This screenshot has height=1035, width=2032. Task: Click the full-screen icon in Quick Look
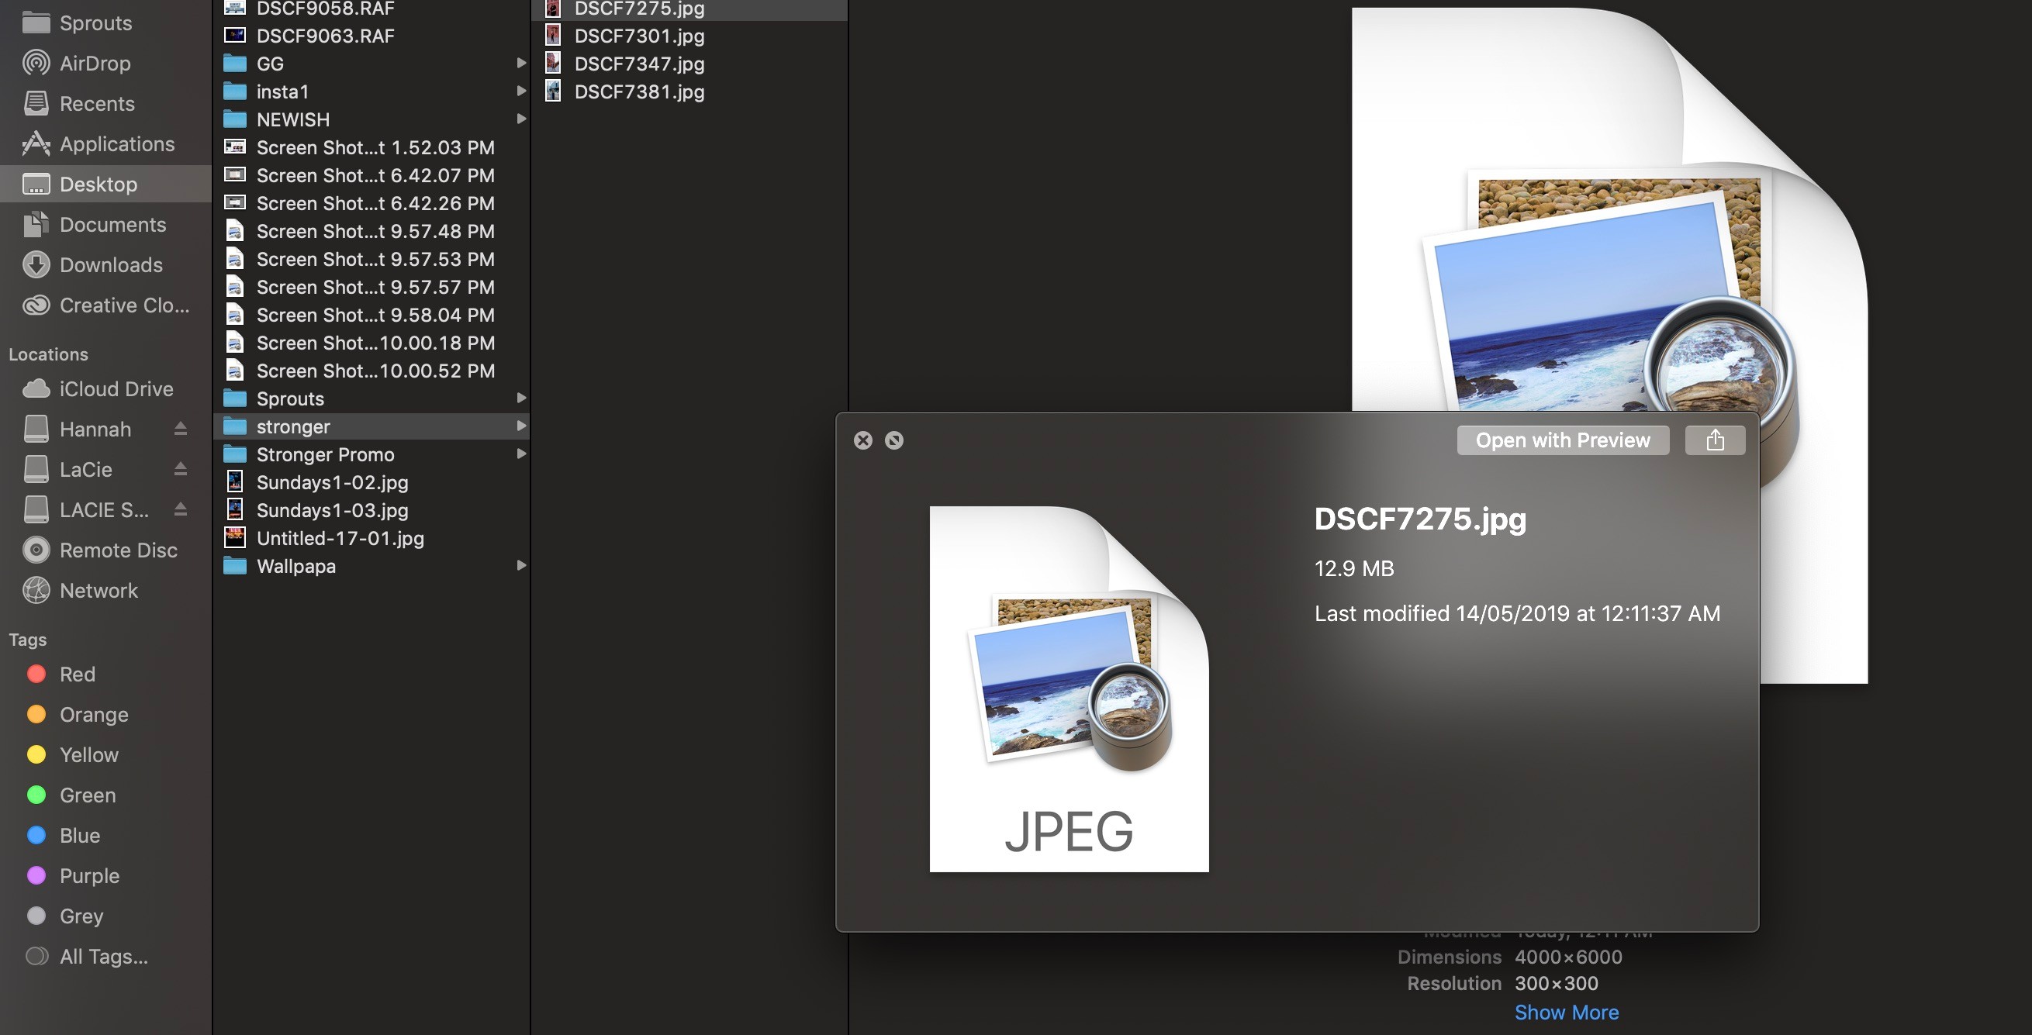(x=893, y=440)
